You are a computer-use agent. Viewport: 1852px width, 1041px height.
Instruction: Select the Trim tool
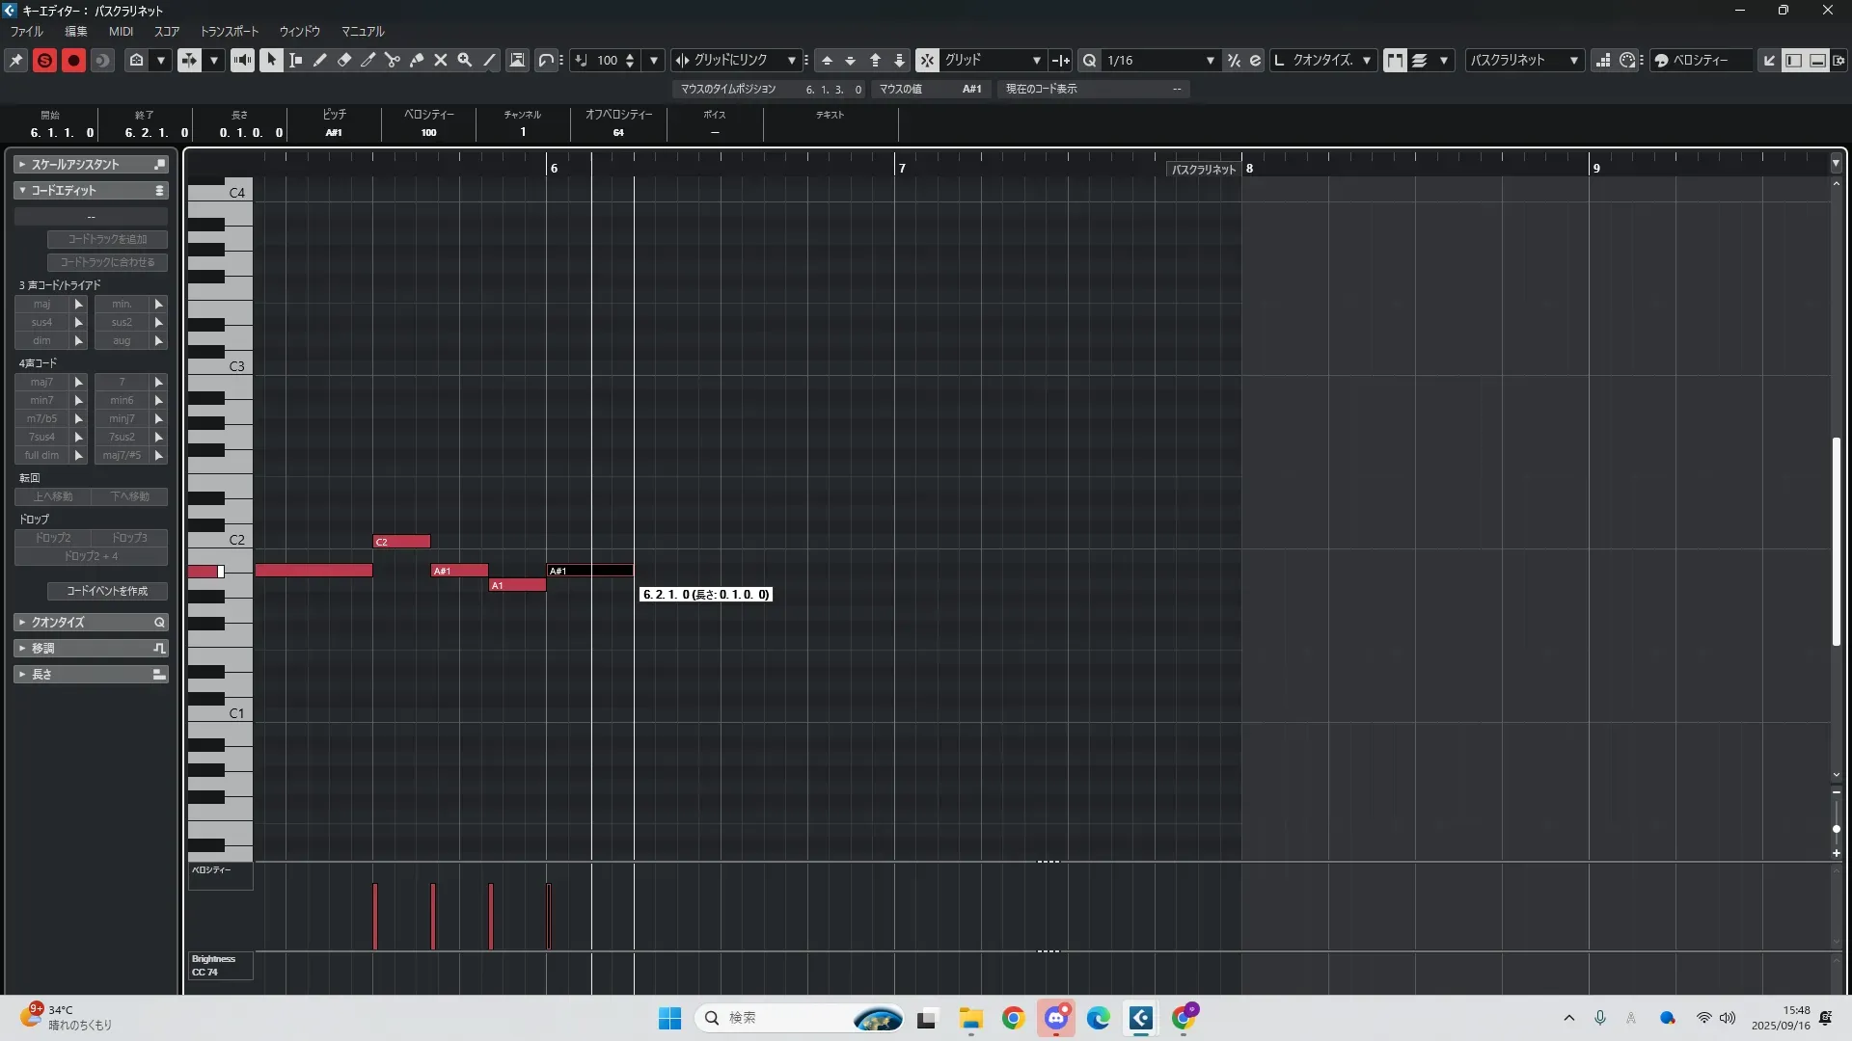pos(368,60)
